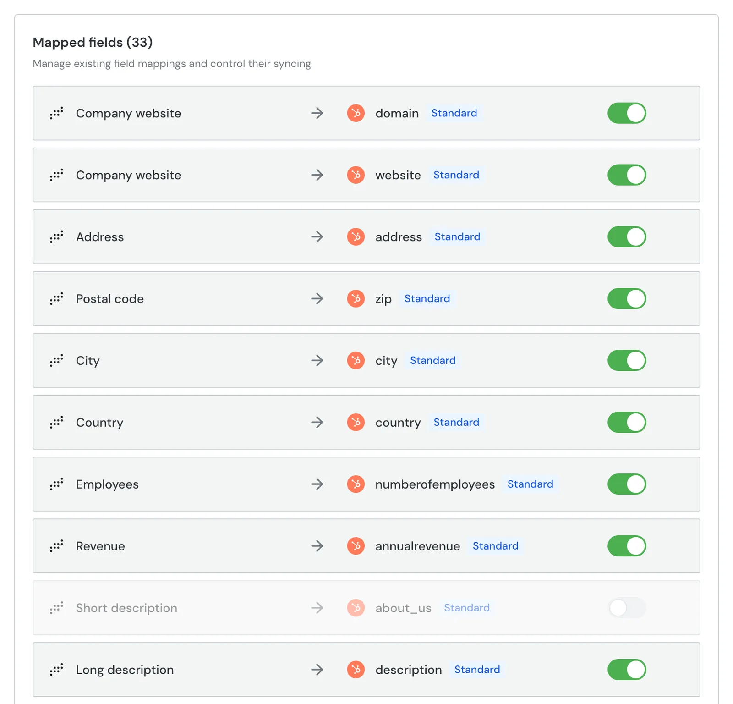The image size is (733, 704).
Task: Click the HubSpot icon next to description field
Action: click(x=356, y=670)
